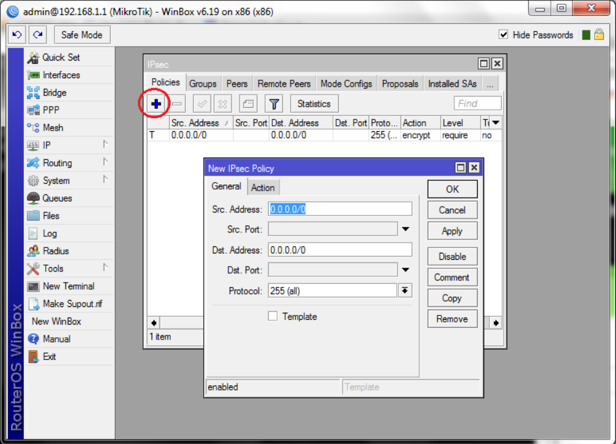616x444 pixels.
Task: Click the Log icon in sidebar
Action: coord(34,233)
